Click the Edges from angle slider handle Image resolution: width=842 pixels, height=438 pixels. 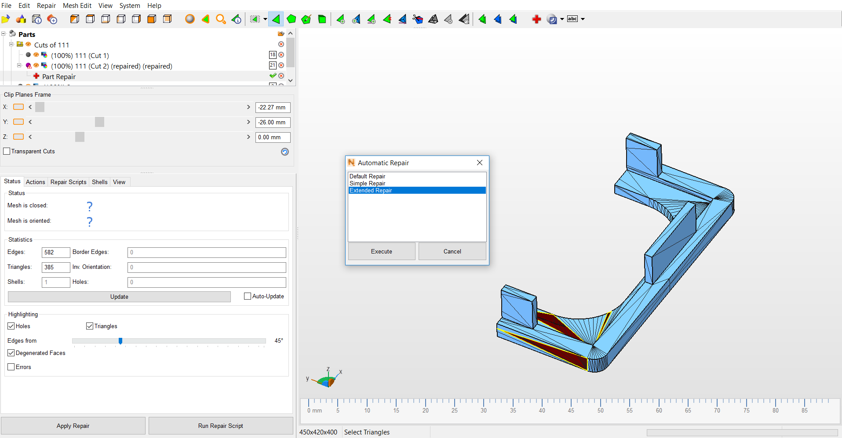tap(120, 341)
